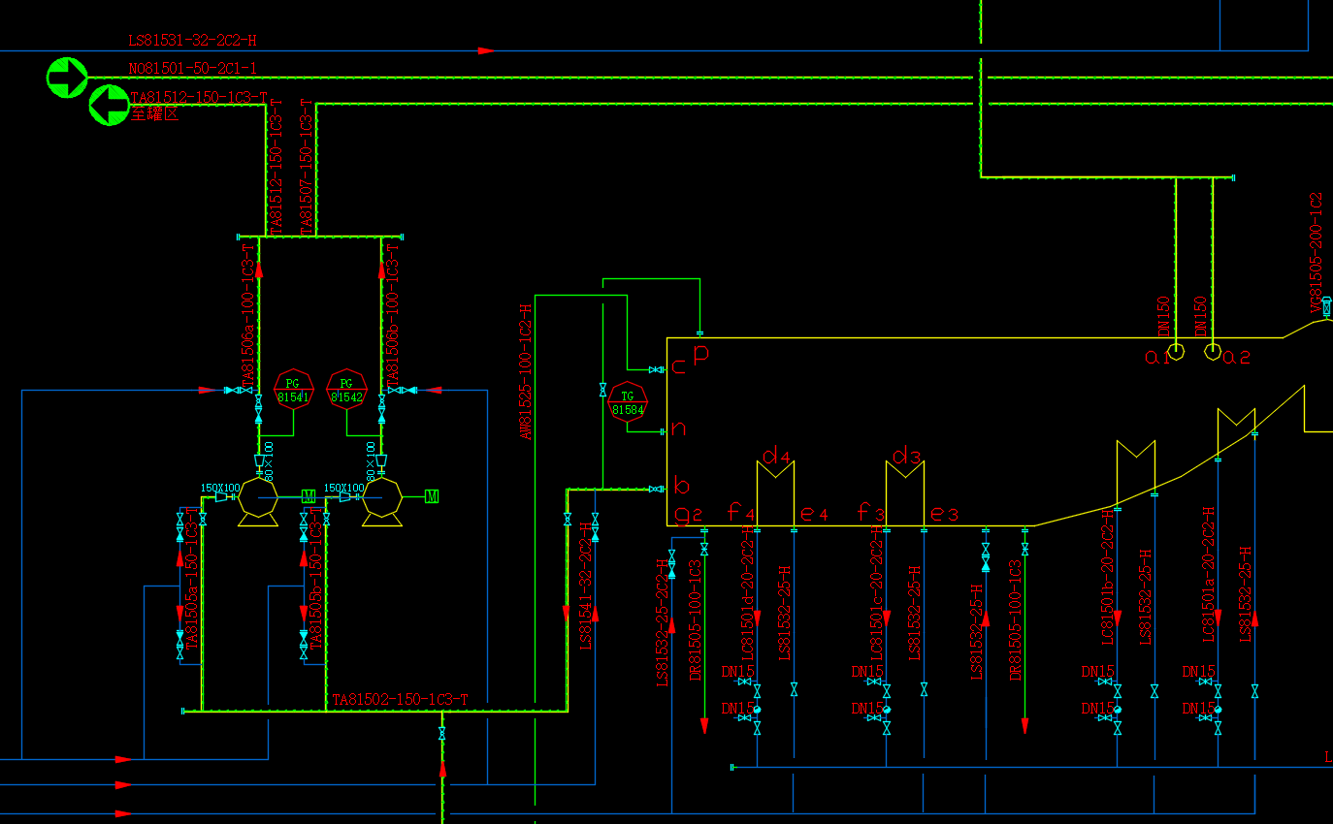Viewport: 1333px width, 824px height.
Task: Click the d3 manhole symbol on the tank
Action: pos(904,470)
